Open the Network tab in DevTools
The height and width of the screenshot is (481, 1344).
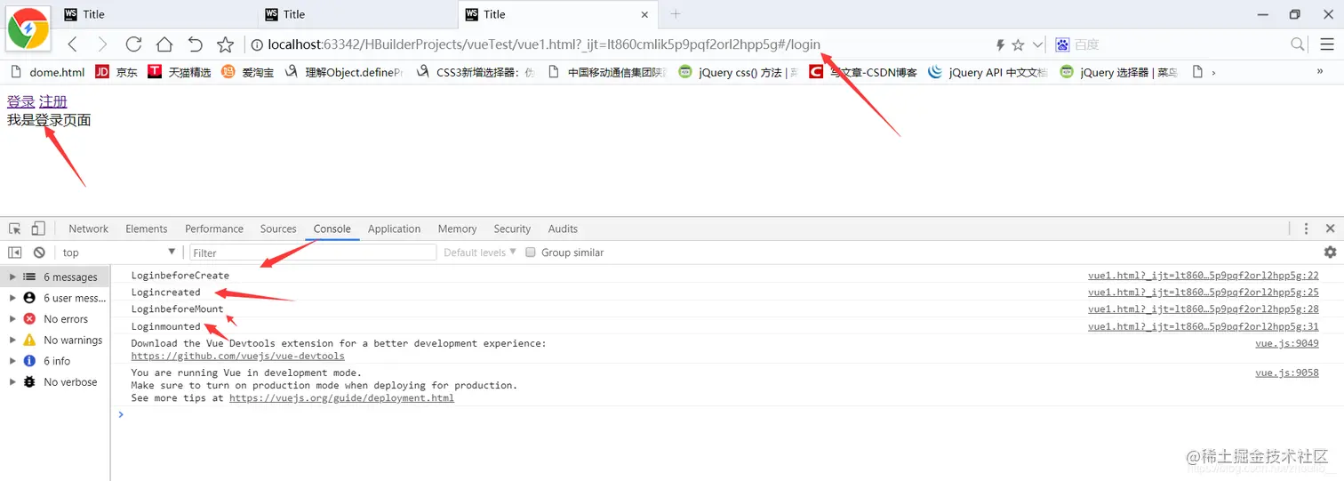[88, 228]
